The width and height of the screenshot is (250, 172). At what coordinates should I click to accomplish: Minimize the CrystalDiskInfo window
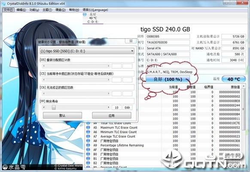tap(226, 3)
